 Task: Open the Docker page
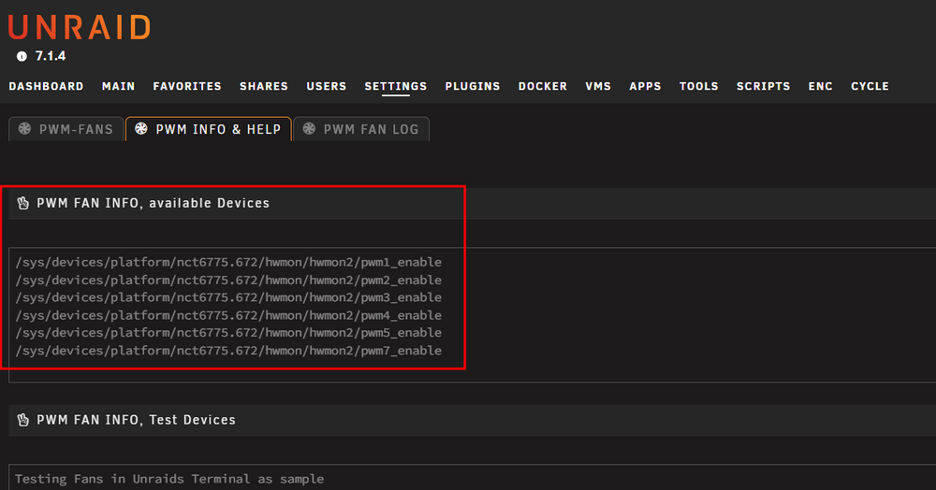tap(543, 86)
